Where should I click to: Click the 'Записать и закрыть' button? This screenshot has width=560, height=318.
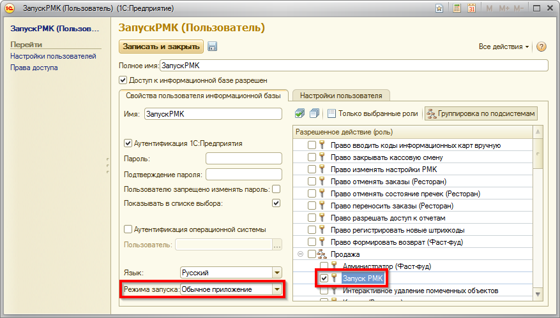coord(161,47)
